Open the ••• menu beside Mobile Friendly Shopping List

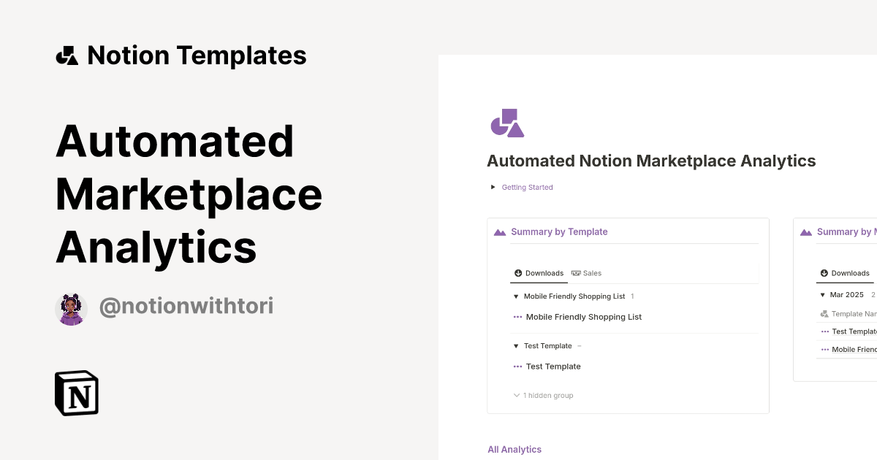coord(517,316)
